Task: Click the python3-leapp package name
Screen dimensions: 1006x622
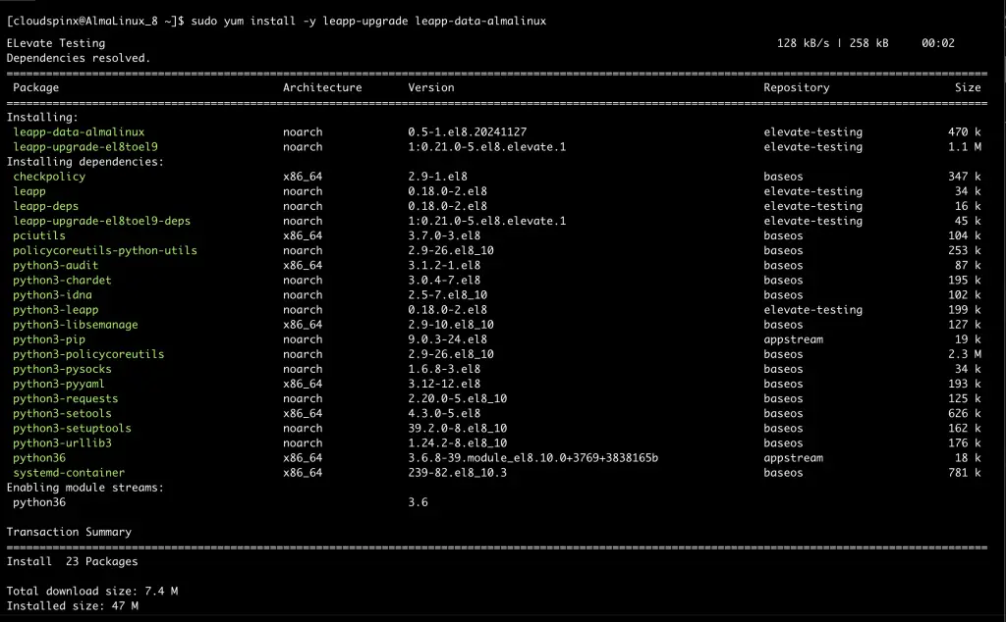Action: point(56,309)
